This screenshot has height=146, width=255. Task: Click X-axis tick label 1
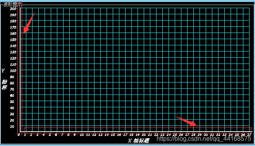(x=25, y=135)
